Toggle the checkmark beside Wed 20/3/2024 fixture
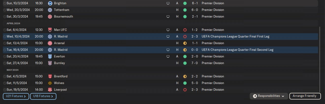This screenshot has width=325, height=104. point(5,10)
